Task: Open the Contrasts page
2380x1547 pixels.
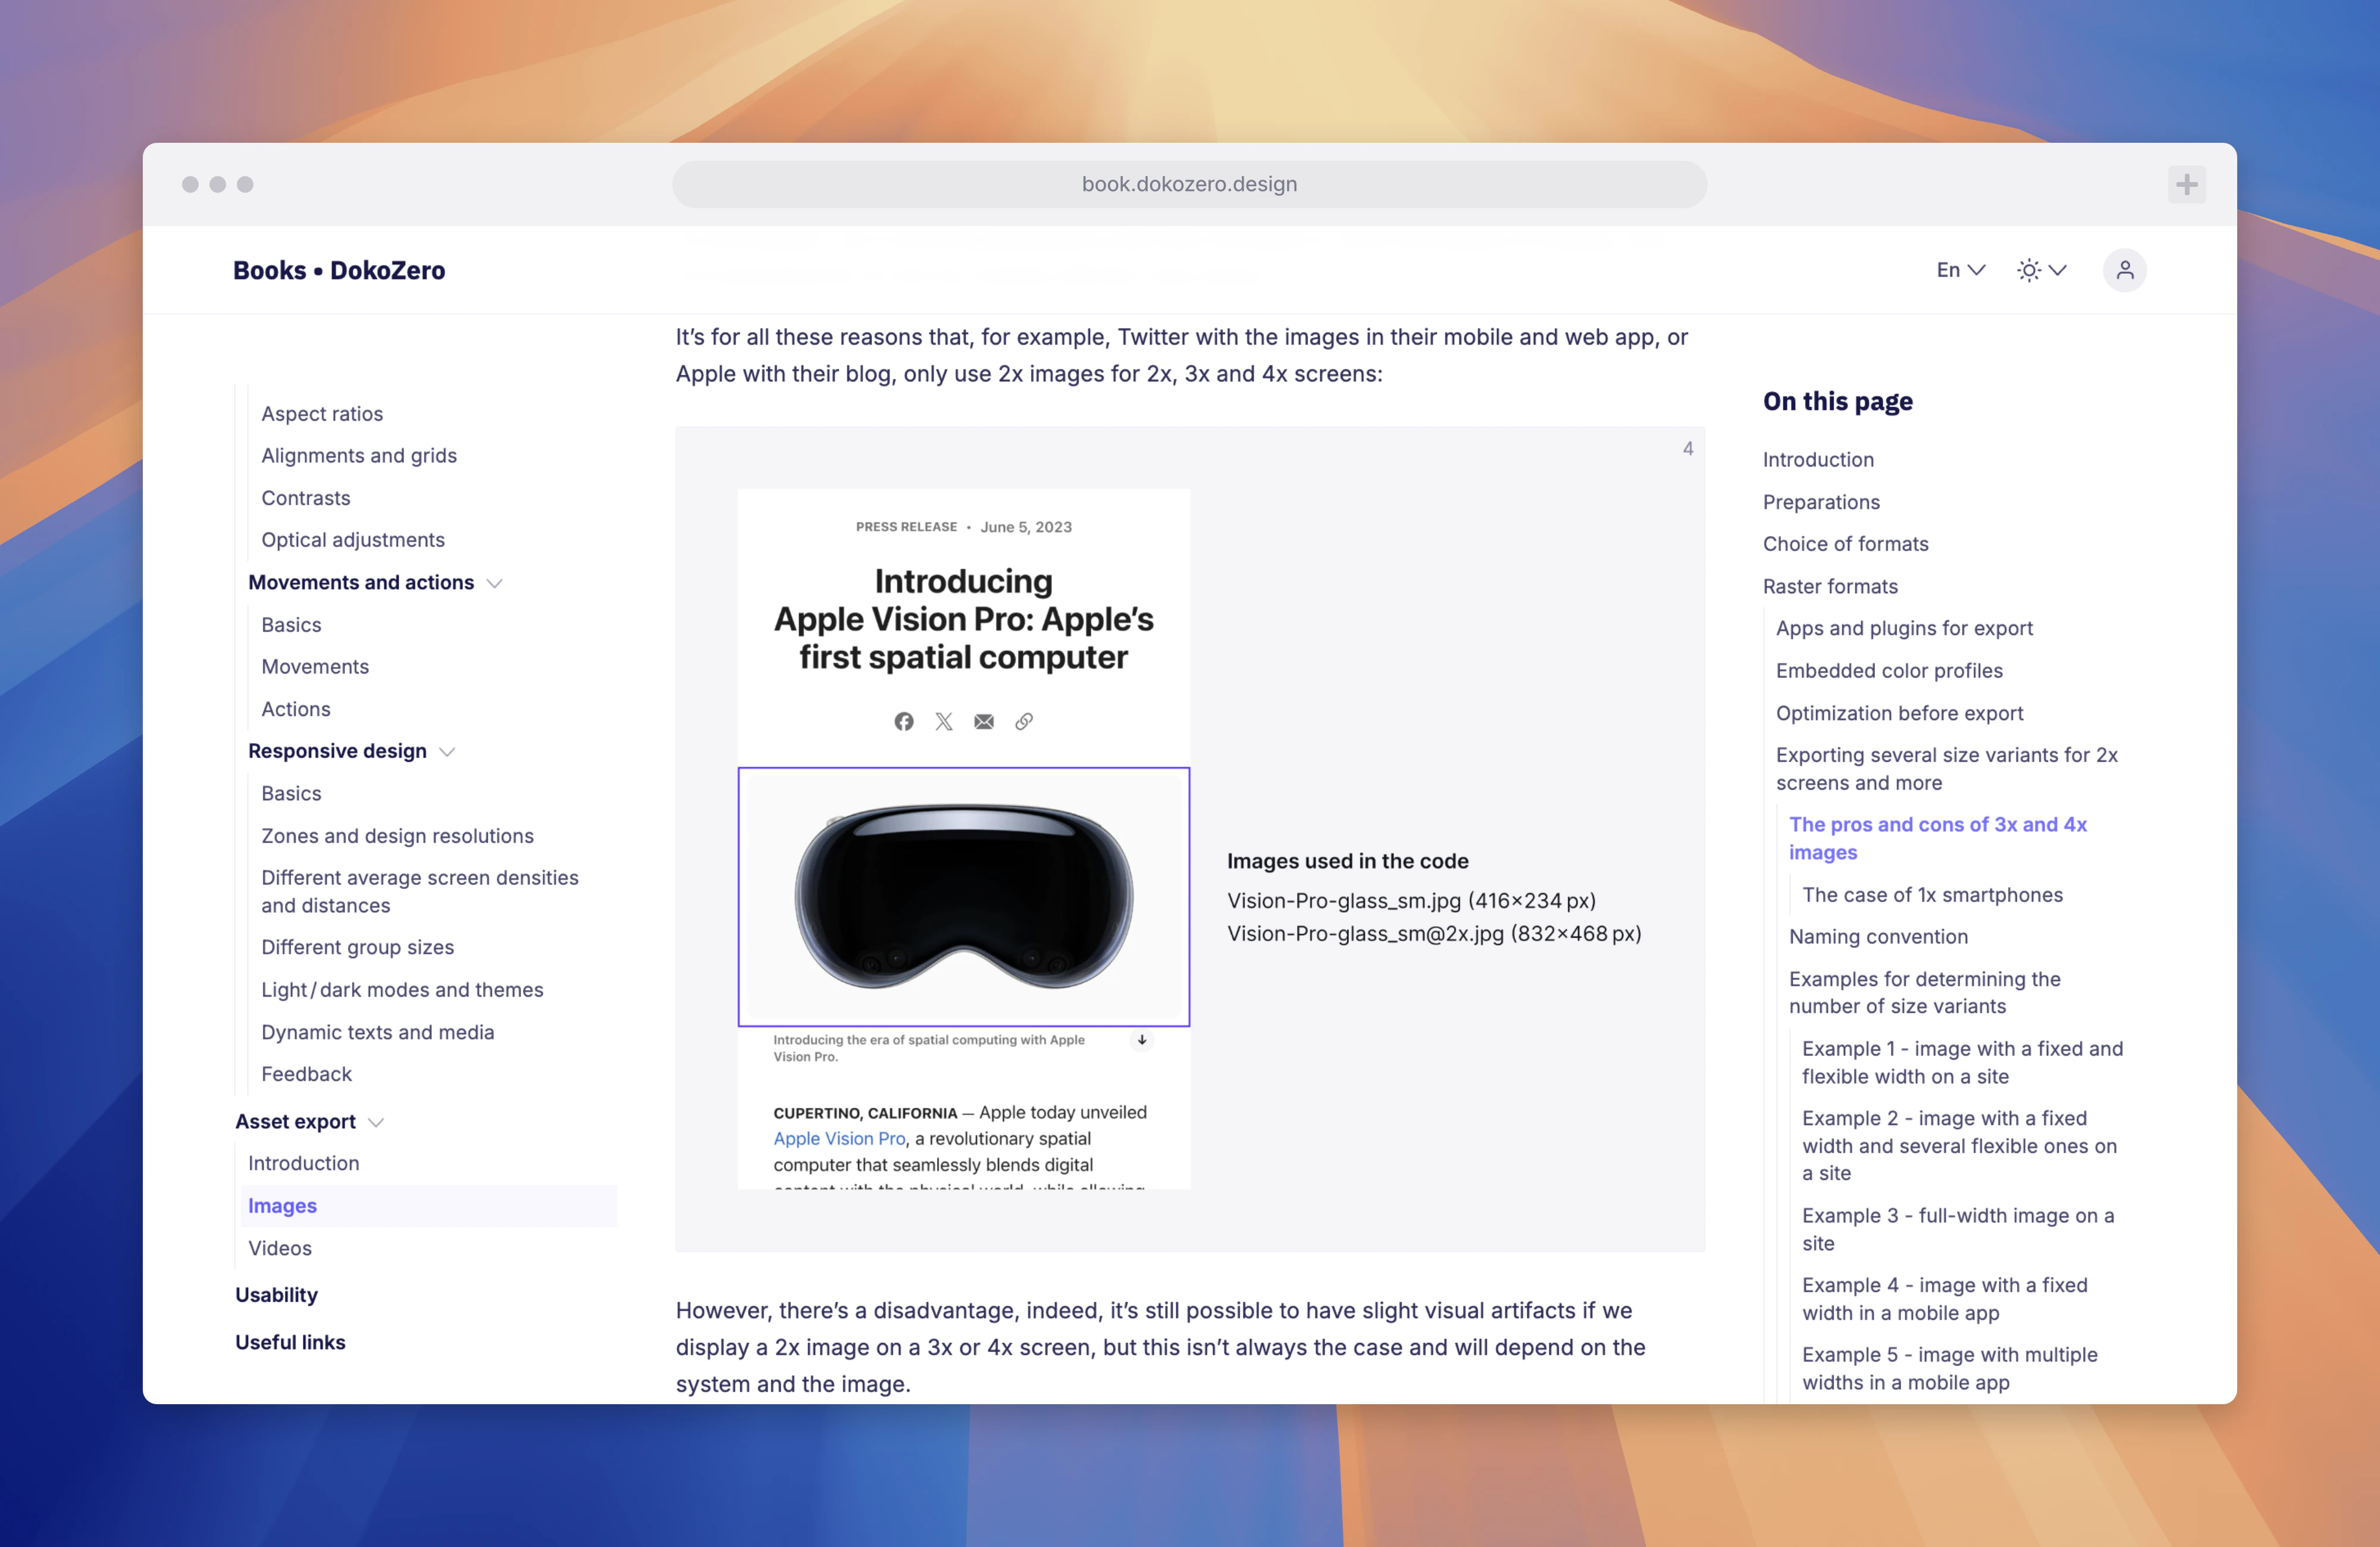Action: click(306, 498)
